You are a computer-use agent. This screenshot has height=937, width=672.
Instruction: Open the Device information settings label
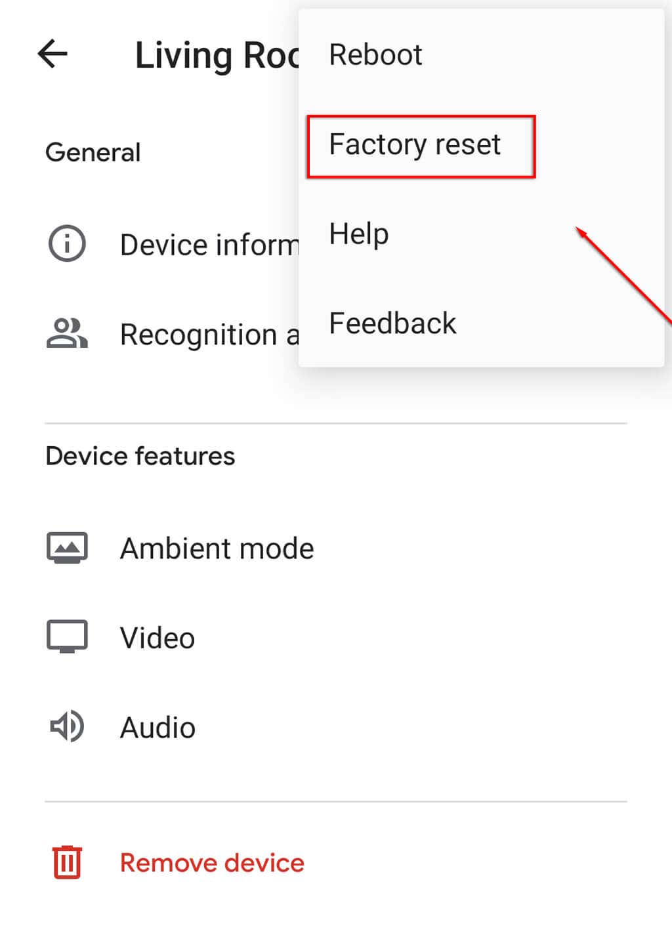[x=209, y=245]
